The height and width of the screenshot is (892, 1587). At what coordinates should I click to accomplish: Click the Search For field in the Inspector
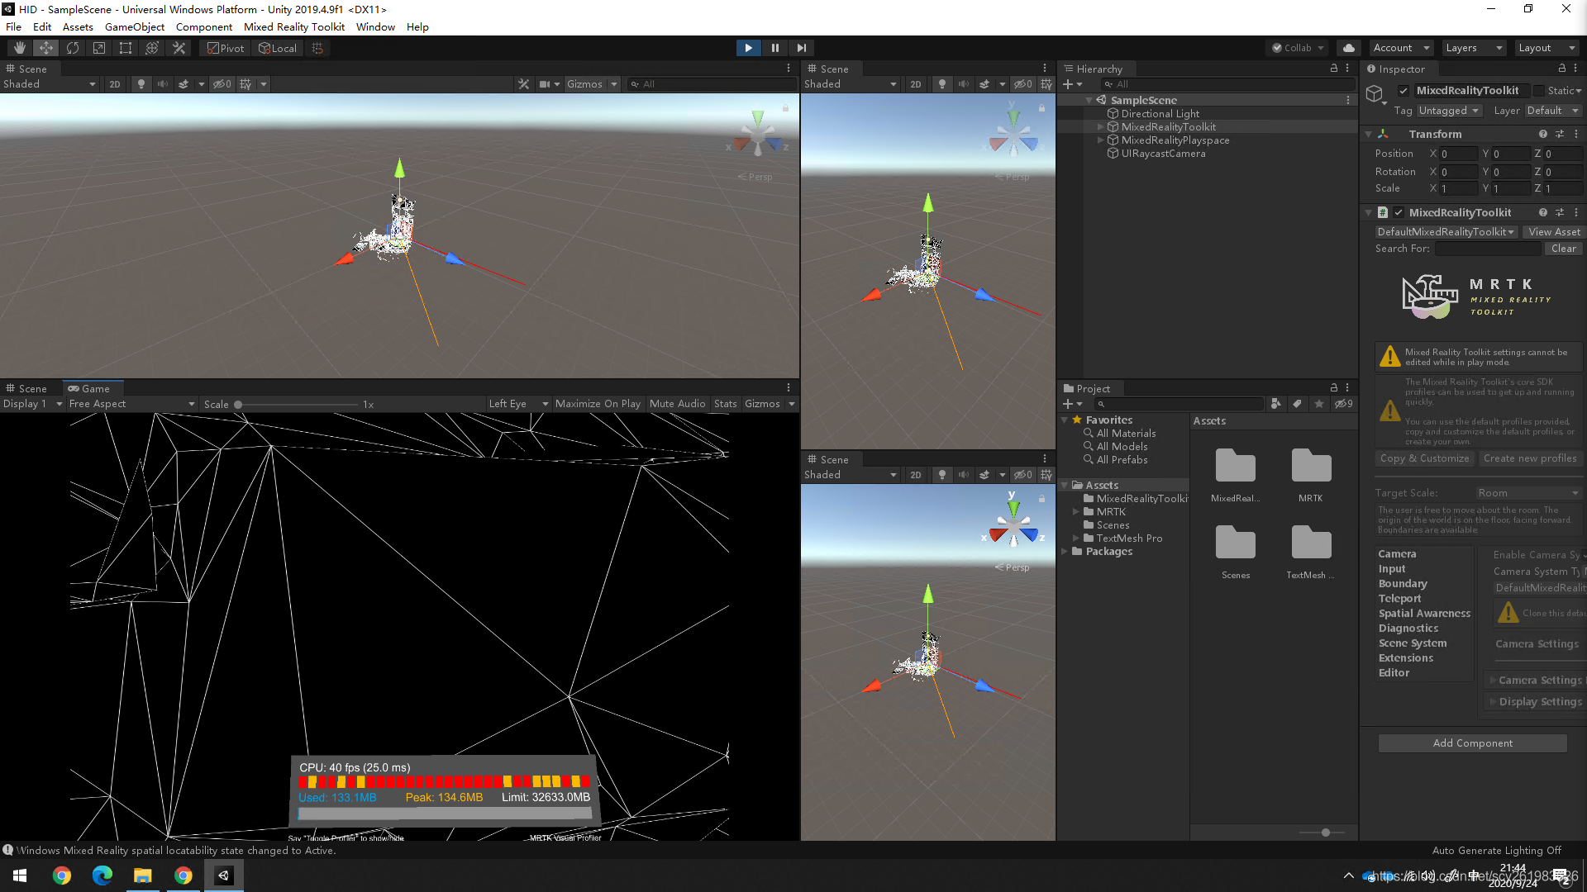pyautogui.click(x=1488, y=249)
